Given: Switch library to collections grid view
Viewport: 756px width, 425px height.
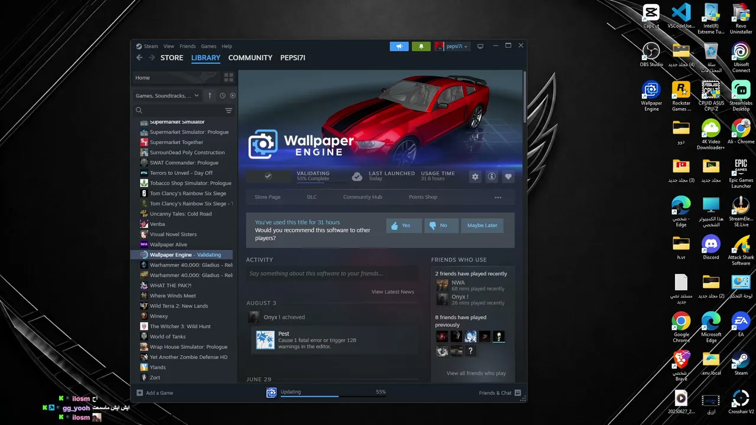Looking at the screenshot, I should point(229,77).
